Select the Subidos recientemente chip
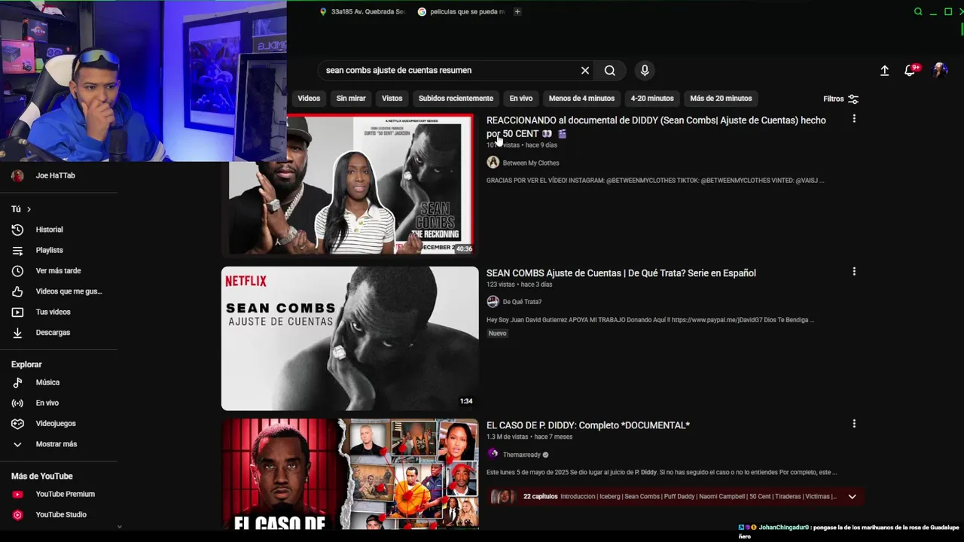This screenshot has height=542, width=964. (456, 98)
